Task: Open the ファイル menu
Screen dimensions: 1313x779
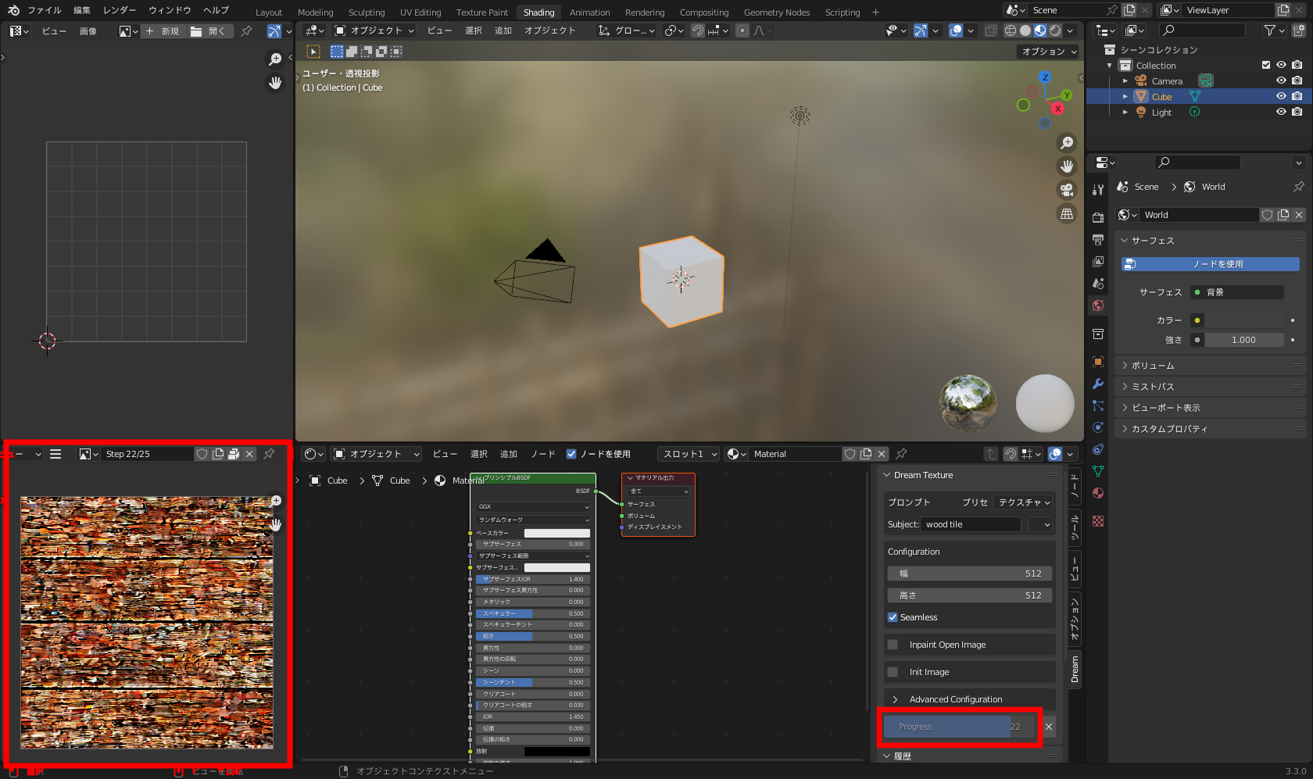Action: [45, 10]
